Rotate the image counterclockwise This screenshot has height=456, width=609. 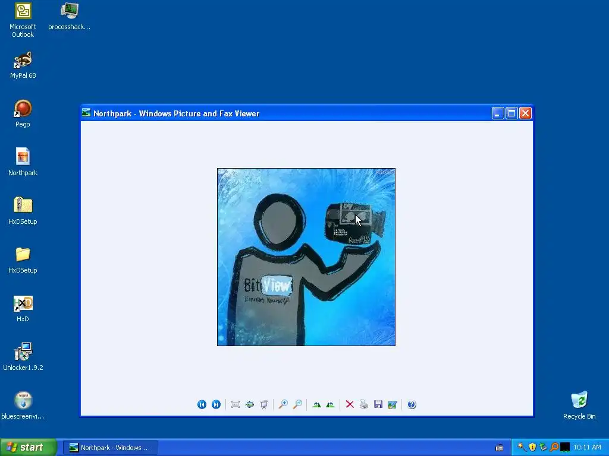click(x=331, y=404)
